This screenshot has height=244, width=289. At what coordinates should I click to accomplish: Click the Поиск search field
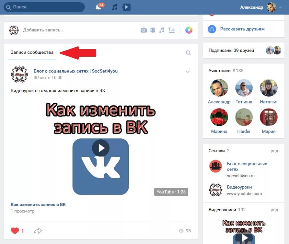click(x=44, y=7)
